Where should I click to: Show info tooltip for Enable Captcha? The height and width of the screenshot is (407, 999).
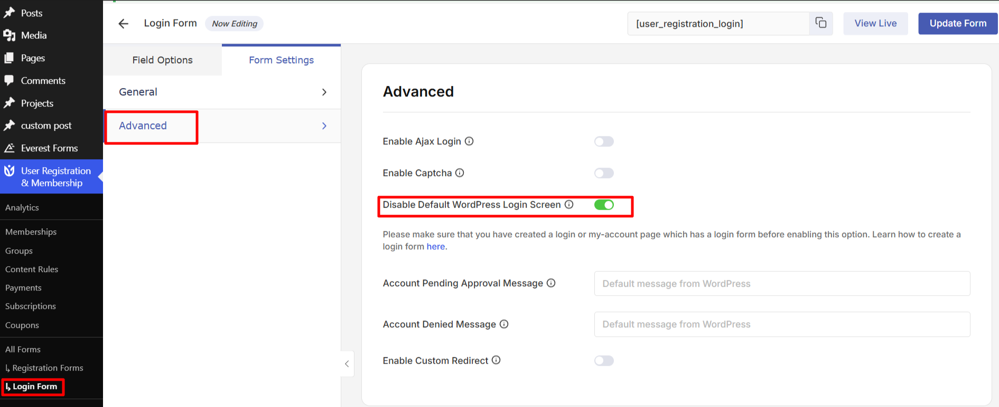point(460,173)
